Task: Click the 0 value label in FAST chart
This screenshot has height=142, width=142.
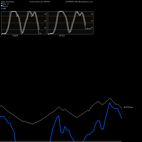Action: [40, 34]
